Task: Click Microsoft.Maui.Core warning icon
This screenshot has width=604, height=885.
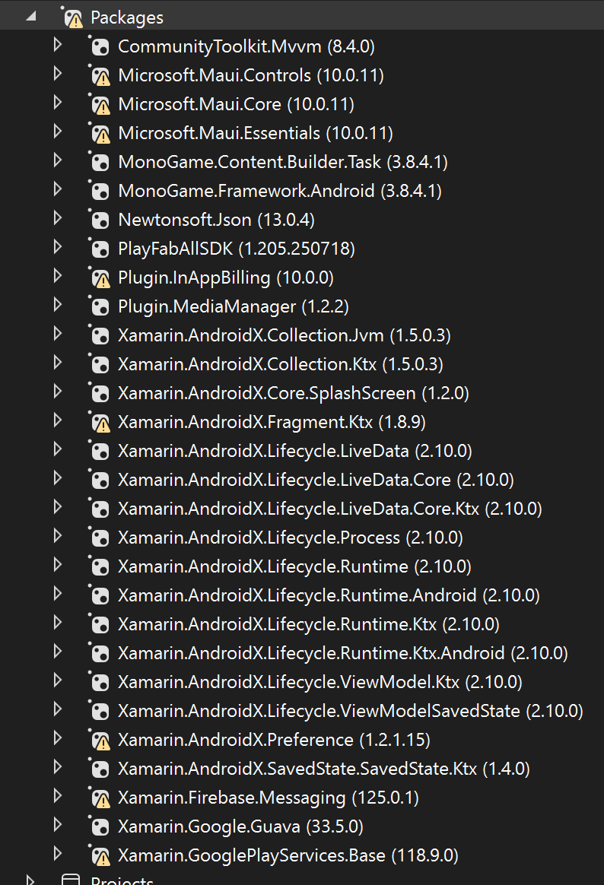Action: [100, 104]
